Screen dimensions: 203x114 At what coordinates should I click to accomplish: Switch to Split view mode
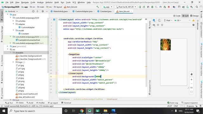pos(185,16)
